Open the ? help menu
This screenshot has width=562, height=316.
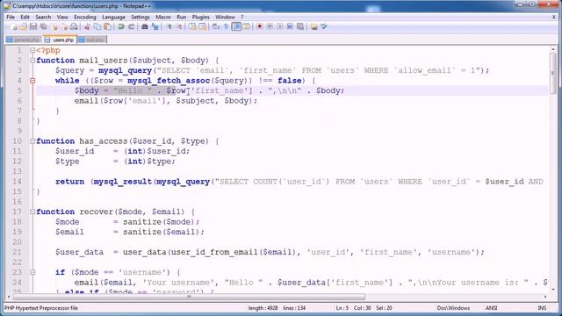coord(242,17)
